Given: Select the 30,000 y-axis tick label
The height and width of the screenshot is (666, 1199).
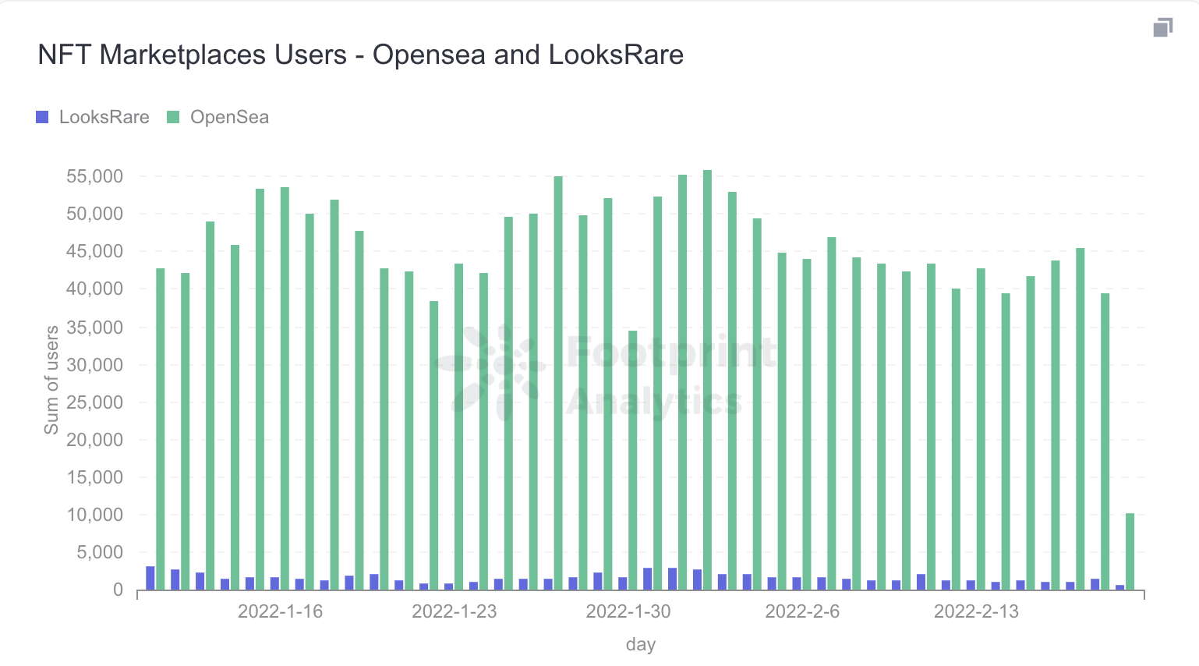Looking at the screenshot, I should click(x=95, y=365).
